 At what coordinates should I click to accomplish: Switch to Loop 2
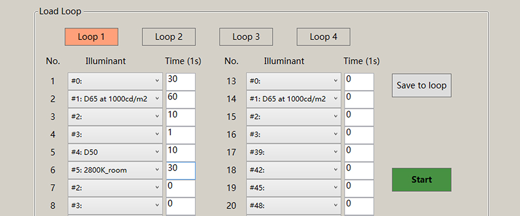(x=169, y=37)
